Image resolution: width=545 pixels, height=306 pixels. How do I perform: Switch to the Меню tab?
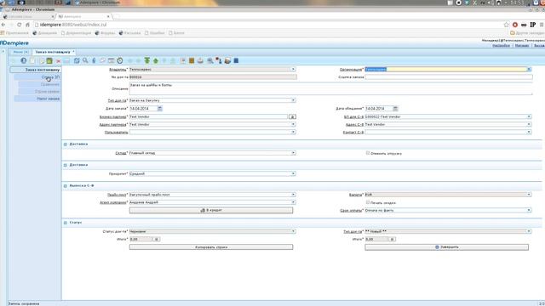point(20,52)
